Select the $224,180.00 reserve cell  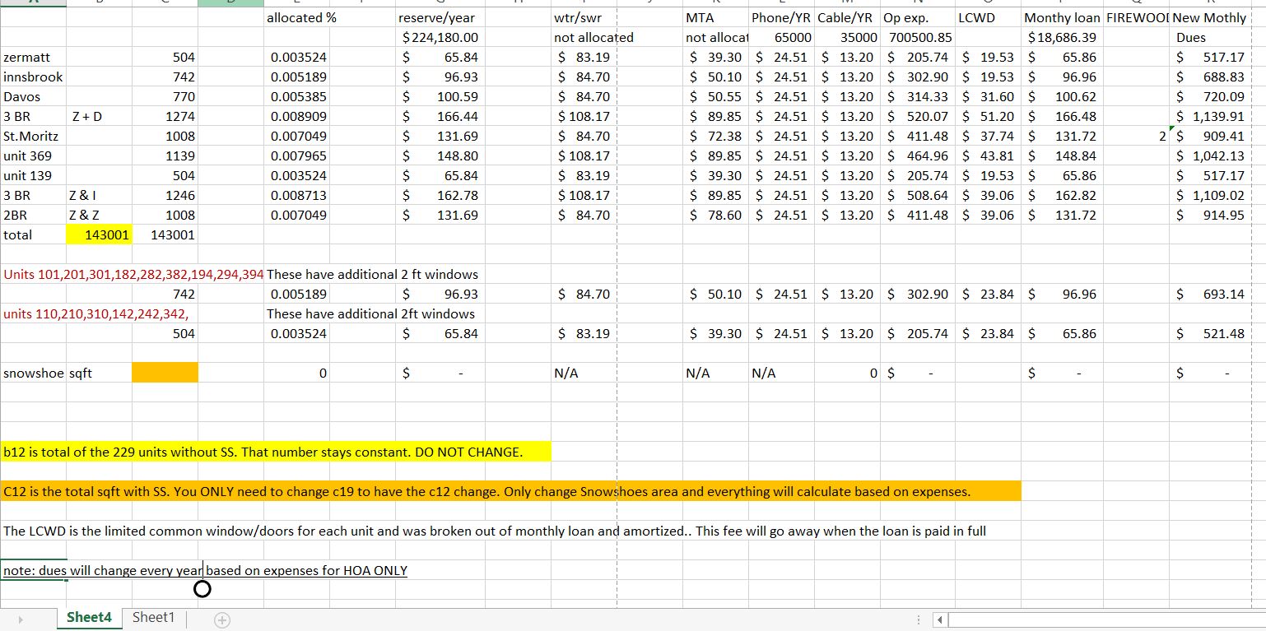click(x=439, y=38)
